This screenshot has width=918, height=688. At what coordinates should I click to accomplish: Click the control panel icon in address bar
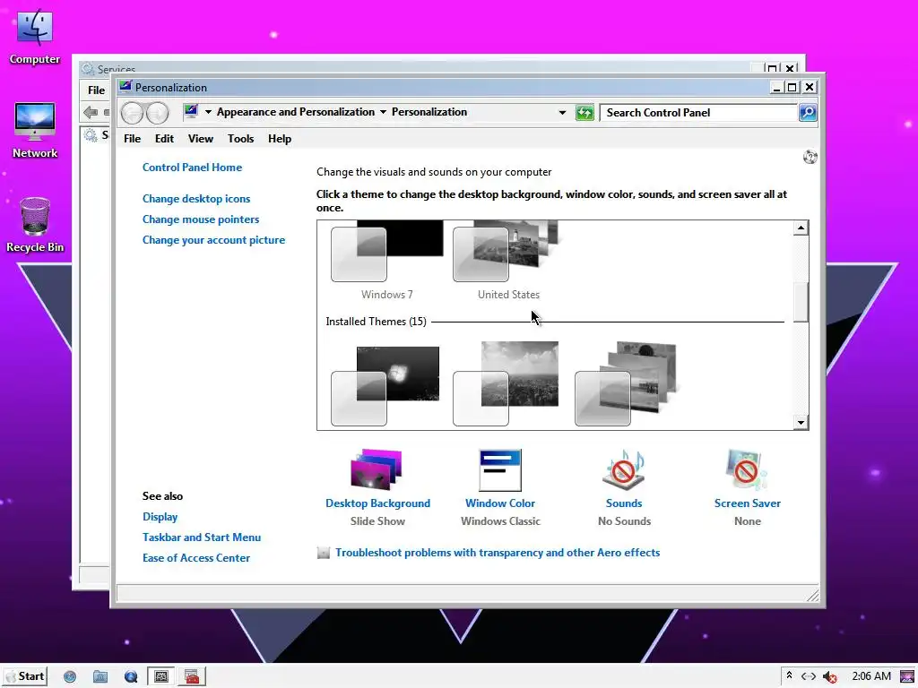tap(191, 111)
